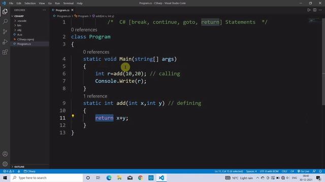Screen dimensions: 325x182
Task: Open the Extensions view
Action: 5,52
